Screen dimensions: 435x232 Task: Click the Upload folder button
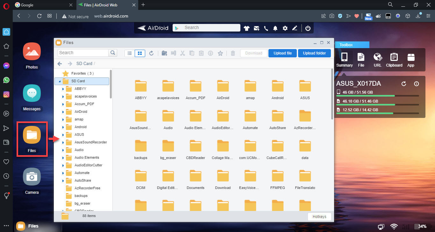pos(314,53)
